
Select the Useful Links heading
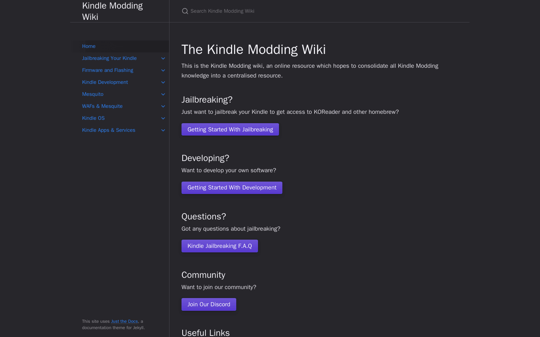(x=205, y=333)
